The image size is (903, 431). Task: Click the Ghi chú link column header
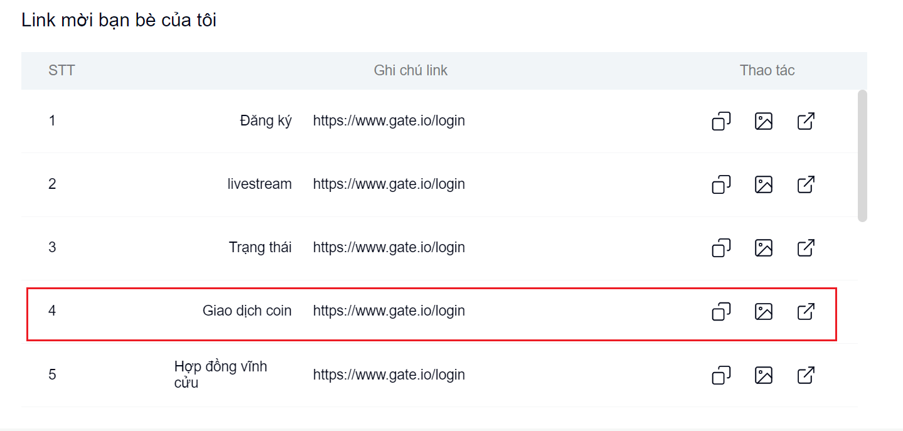coord(410,70)
